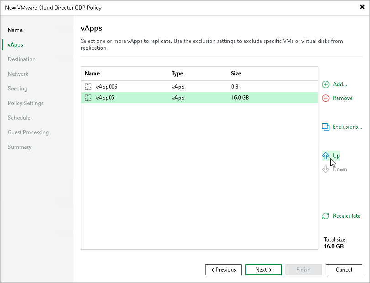Click the vApp type cell for vApp006
This screenshot has width=370, height=283.
point(178,87)
